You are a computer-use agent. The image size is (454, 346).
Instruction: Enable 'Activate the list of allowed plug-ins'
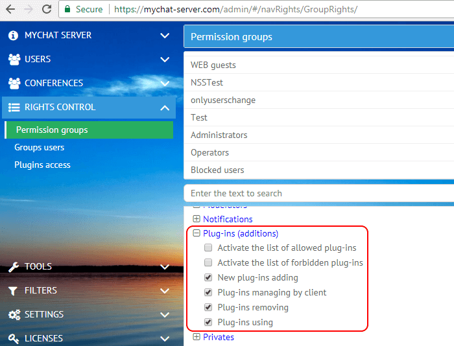208,248
